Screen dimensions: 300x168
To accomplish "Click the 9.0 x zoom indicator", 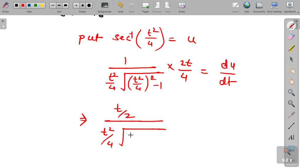I will click(287, 160).
